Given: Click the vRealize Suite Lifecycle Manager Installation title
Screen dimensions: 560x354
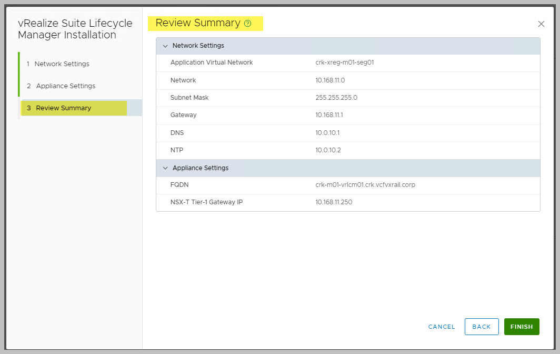Looking at the screenshot, I should pos(75,29).
